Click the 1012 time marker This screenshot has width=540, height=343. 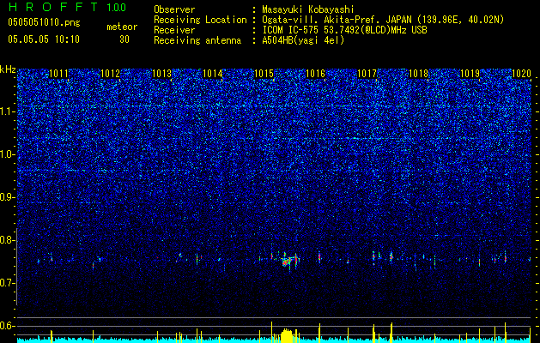pyautogui.click(x=110, y=74)
